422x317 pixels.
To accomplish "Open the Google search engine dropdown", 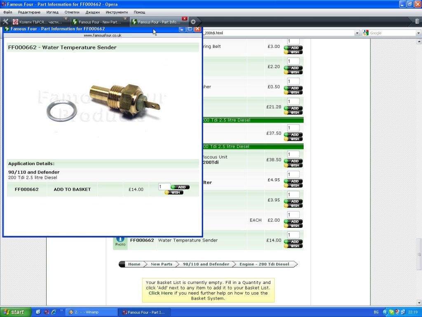I will point(418,33).
